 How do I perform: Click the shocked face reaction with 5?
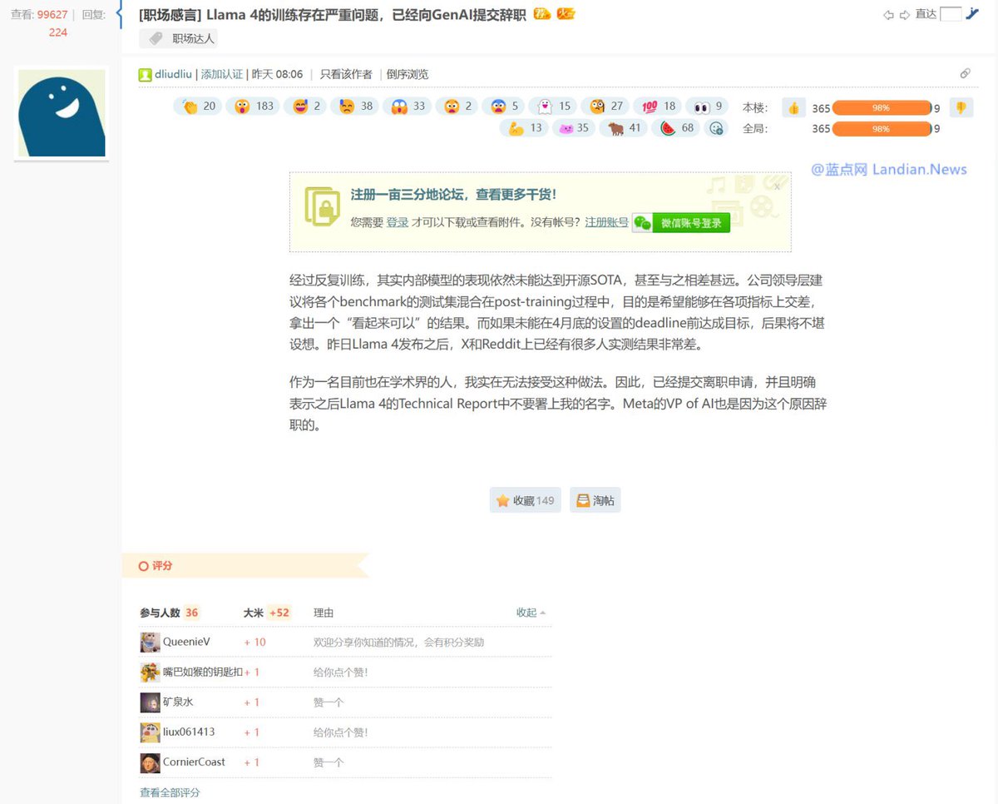tap(504, 107)
